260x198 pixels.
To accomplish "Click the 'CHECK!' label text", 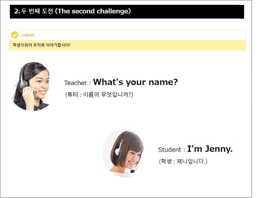I will click(x=28, y=35).
